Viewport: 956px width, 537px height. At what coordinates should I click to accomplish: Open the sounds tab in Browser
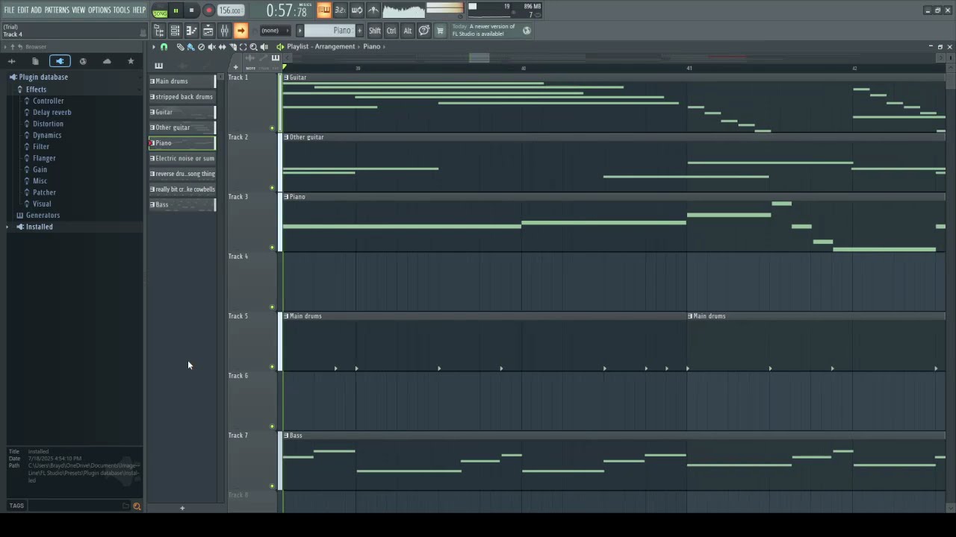pos(11,61)
